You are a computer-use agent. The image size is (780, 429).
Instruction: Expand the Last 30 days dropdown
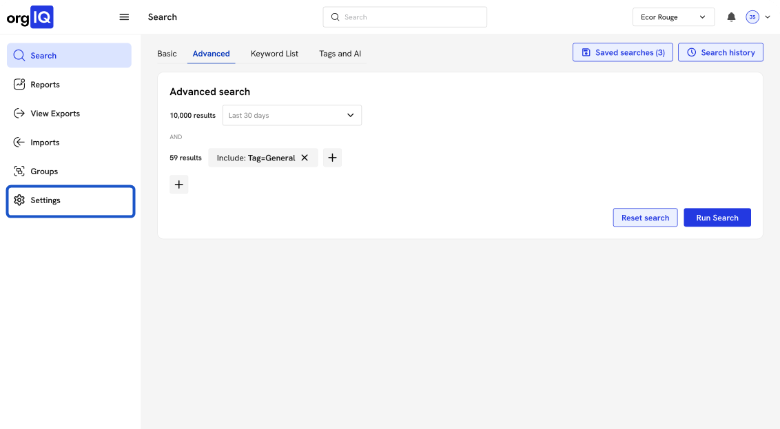click(x=291, y=116)
